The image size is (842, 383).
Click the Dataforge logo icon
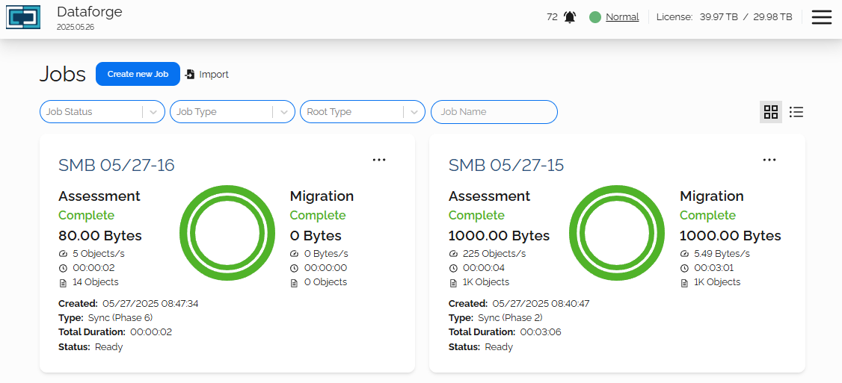click(23, 17)
